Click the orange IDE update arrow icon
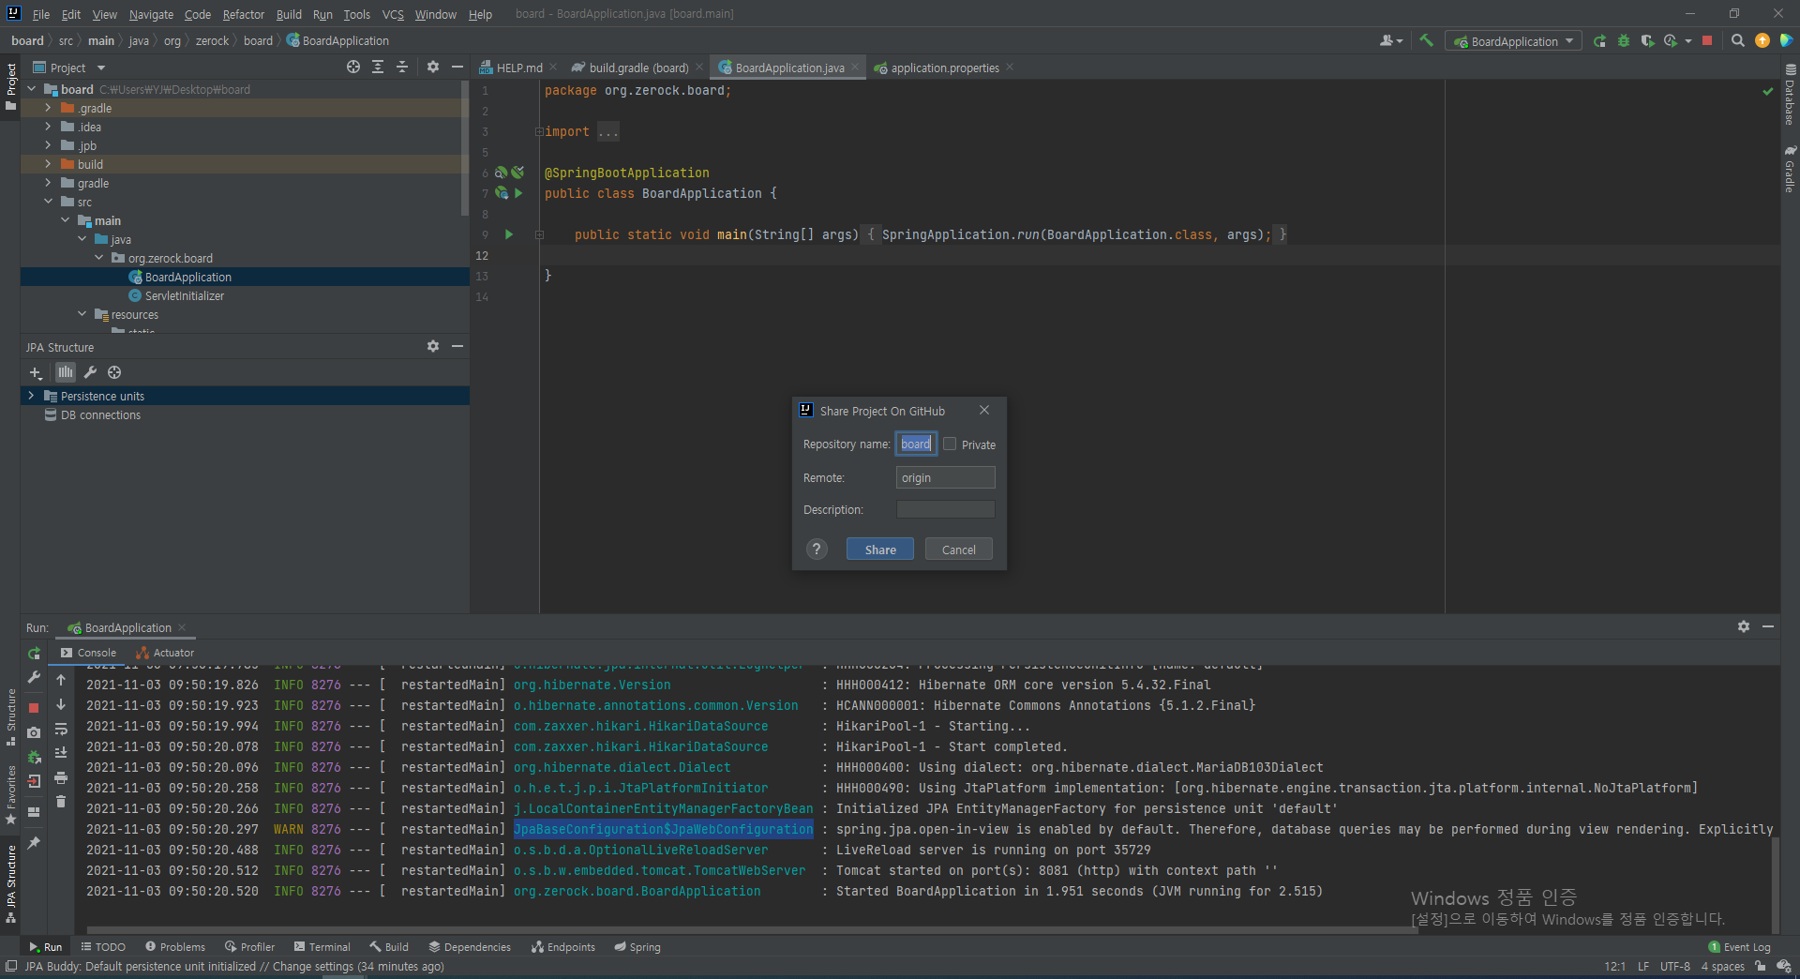Image resolution: width=1800 pixels, height=979 pixels. point(1762,40)
